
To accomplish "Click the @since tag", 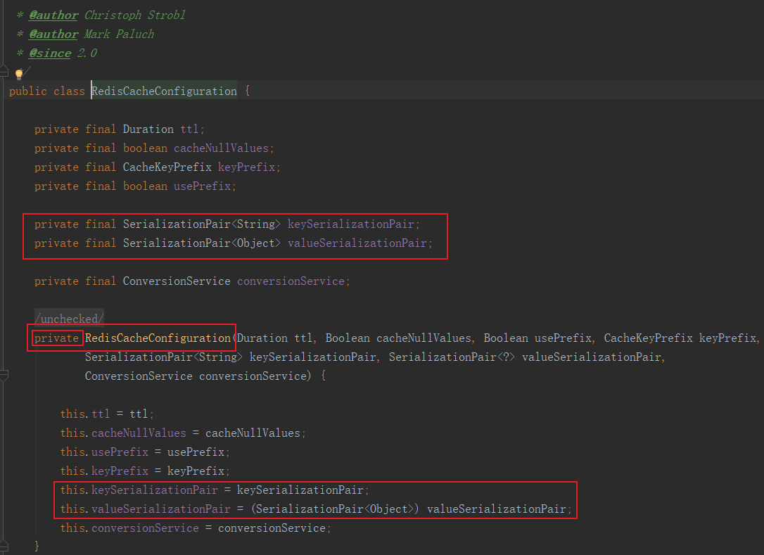I will click(x=50, y=53).
